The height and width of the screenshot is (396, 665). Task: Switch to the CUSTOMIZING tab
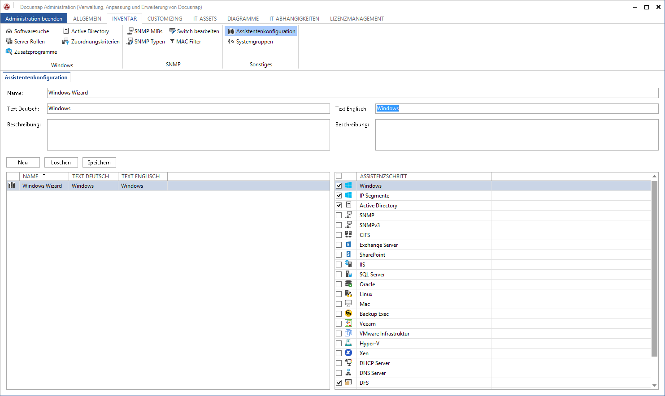point(165,18)
